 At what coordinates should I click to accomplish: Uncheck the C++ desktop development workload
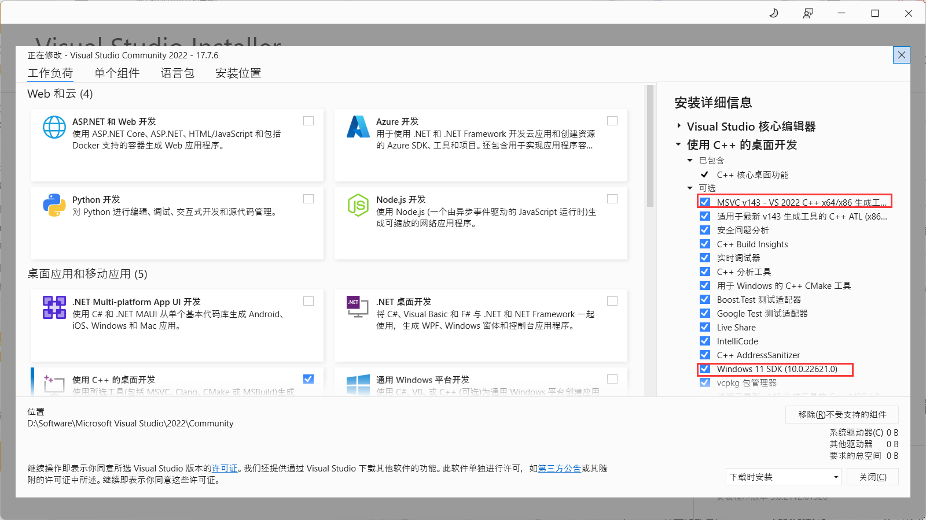click(308, 379)
